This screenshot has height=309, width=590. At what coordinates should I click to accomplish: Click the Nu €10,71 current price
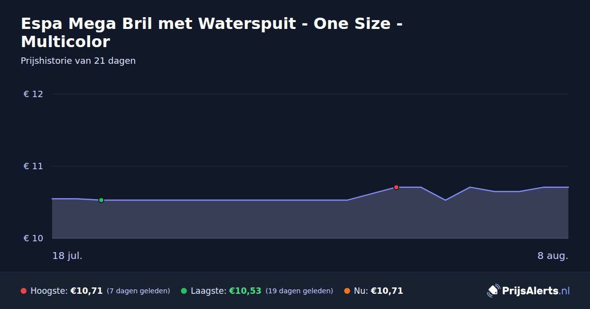[387, 291]
